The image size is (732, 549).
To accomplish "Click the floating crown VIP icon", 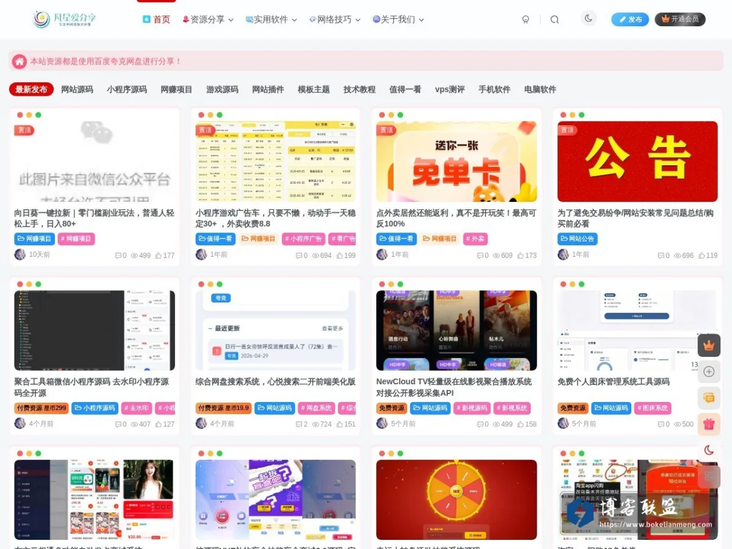I will tap(709, 345).
